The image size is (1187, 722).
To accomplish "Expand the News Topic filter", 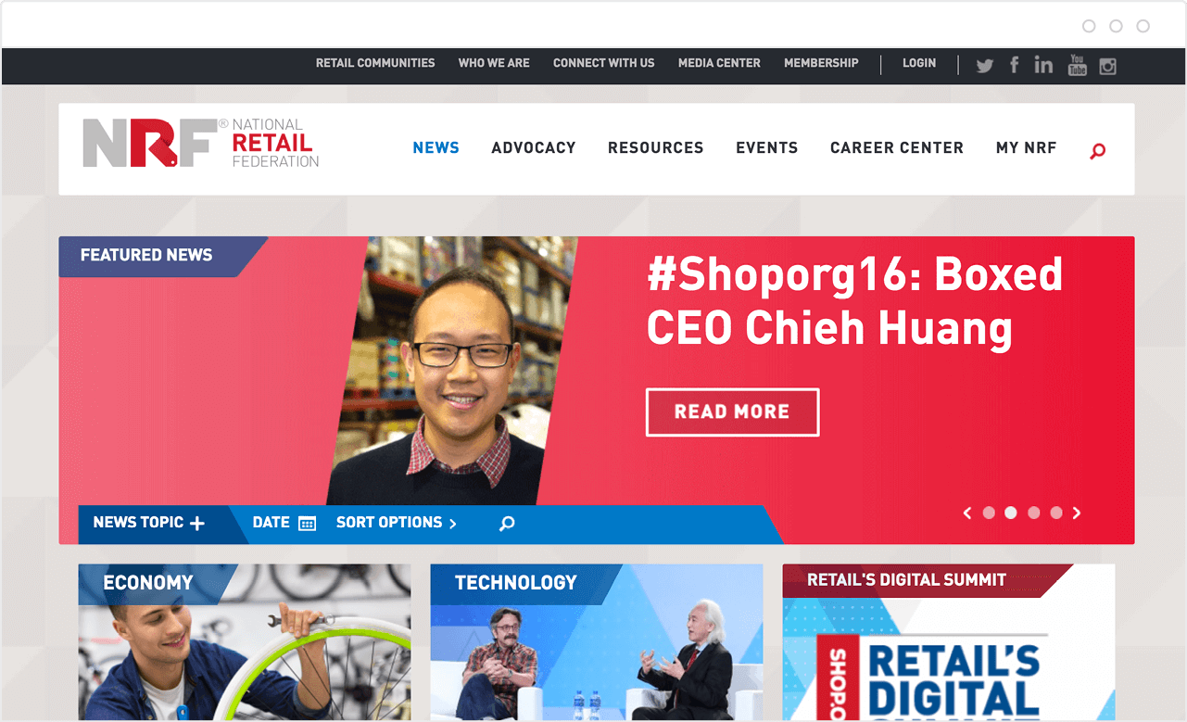I will point(149,523).
